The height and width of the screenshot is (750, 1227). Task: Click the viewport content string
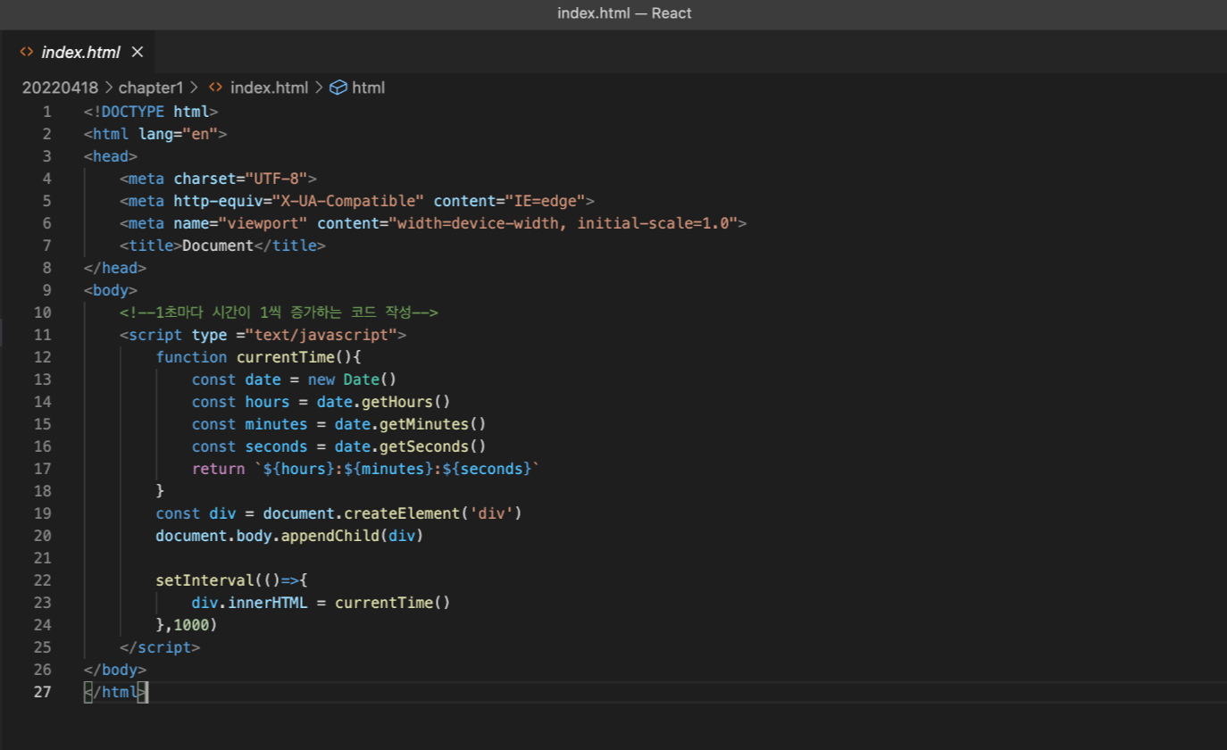pos(563,223)
